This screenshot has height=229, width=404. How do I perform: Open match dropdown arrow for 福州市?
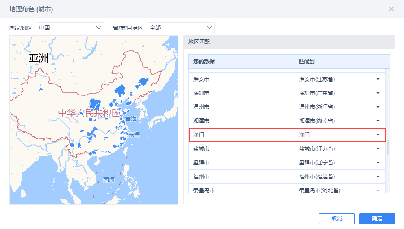pyautogui.click(x=378, y=177)
